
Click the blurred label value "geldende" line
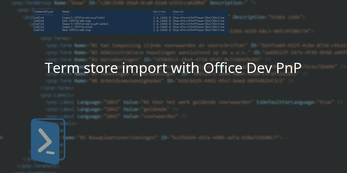point(112,109)
